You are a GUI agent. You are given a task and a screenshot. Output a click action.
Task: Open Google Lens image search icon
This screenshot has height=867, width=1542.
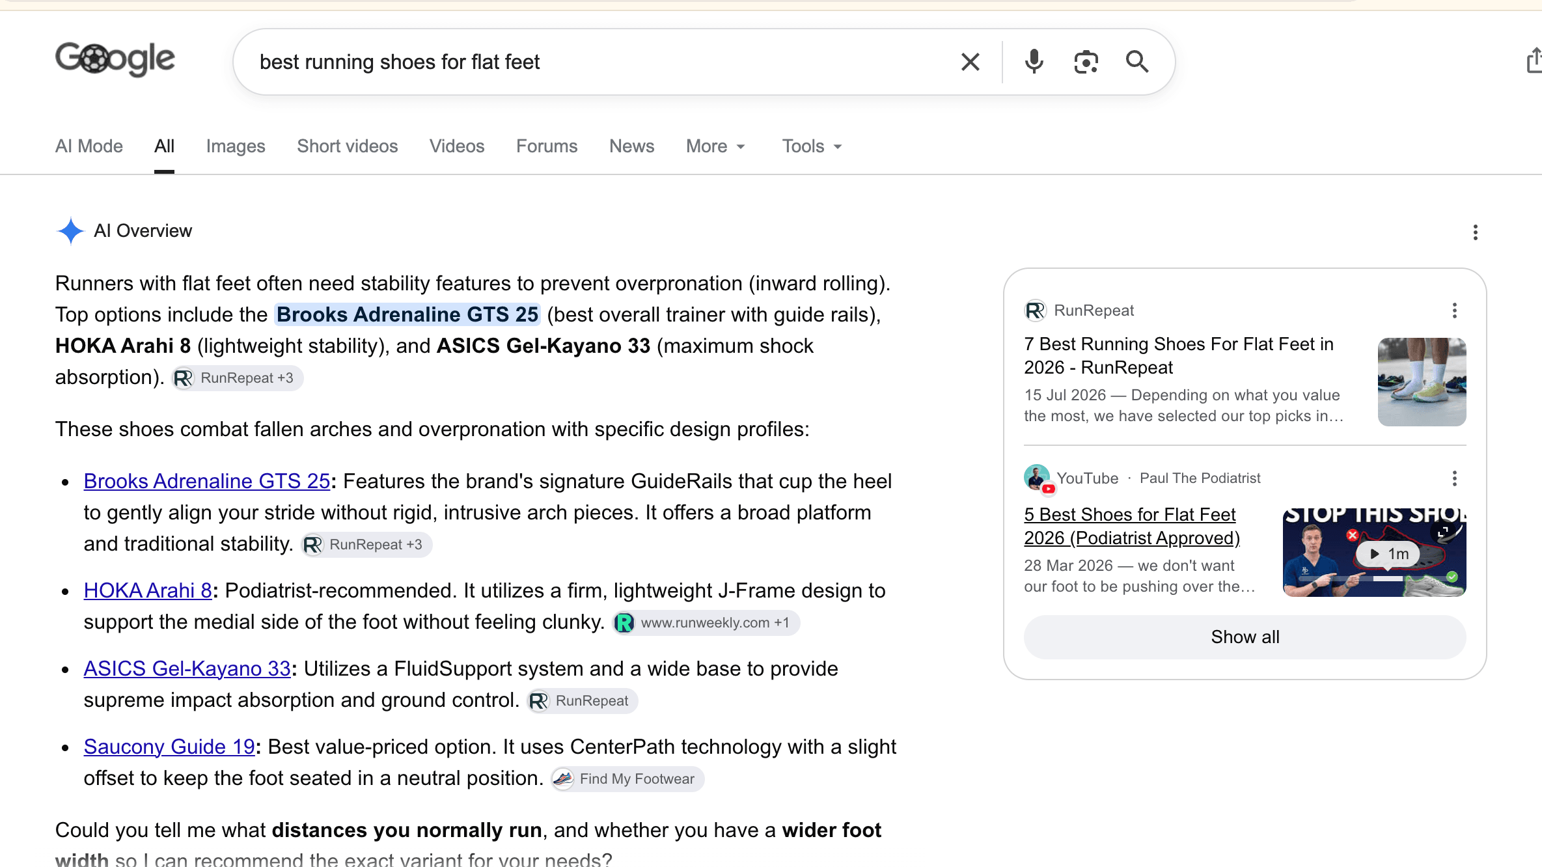point(1086,62)
